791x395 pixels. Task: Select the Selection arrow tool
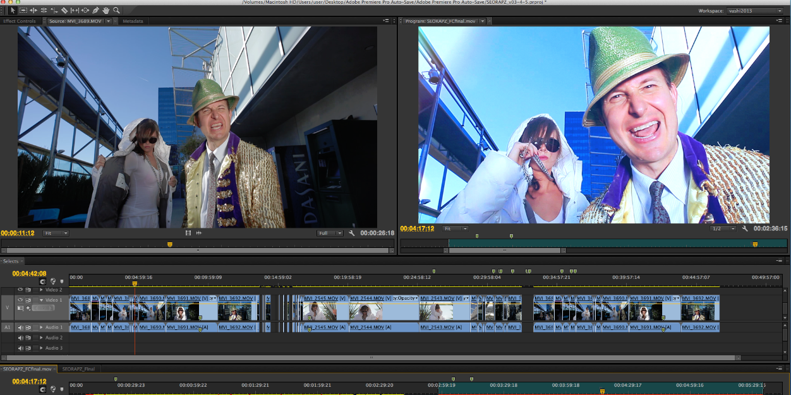coord(13,10)
